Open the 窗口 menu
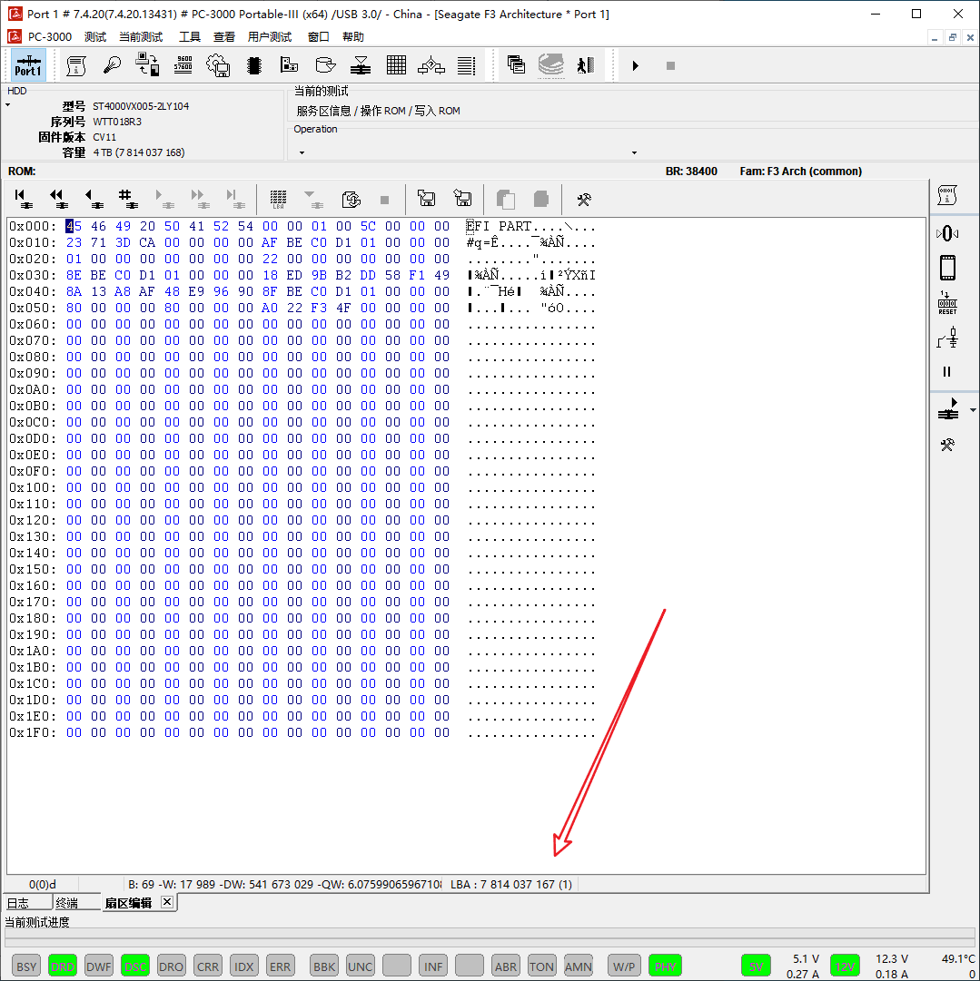The image size is (980, 981). [x=318, y=37]
